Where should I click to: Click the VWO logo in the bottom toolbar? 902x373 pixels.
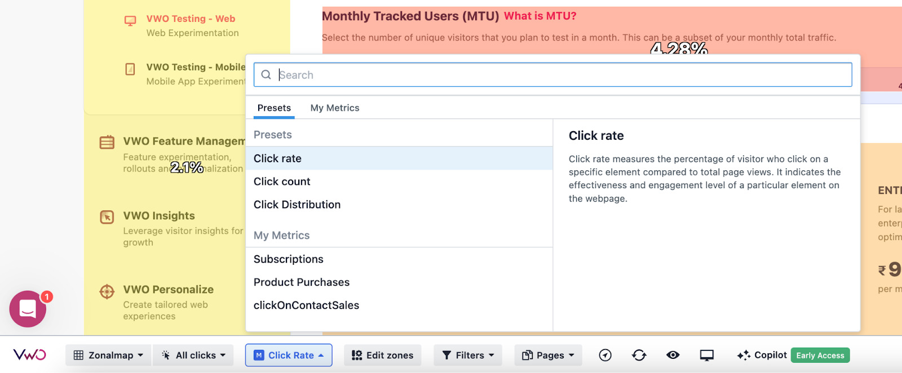pyautogui.click(x=30, y=355)
